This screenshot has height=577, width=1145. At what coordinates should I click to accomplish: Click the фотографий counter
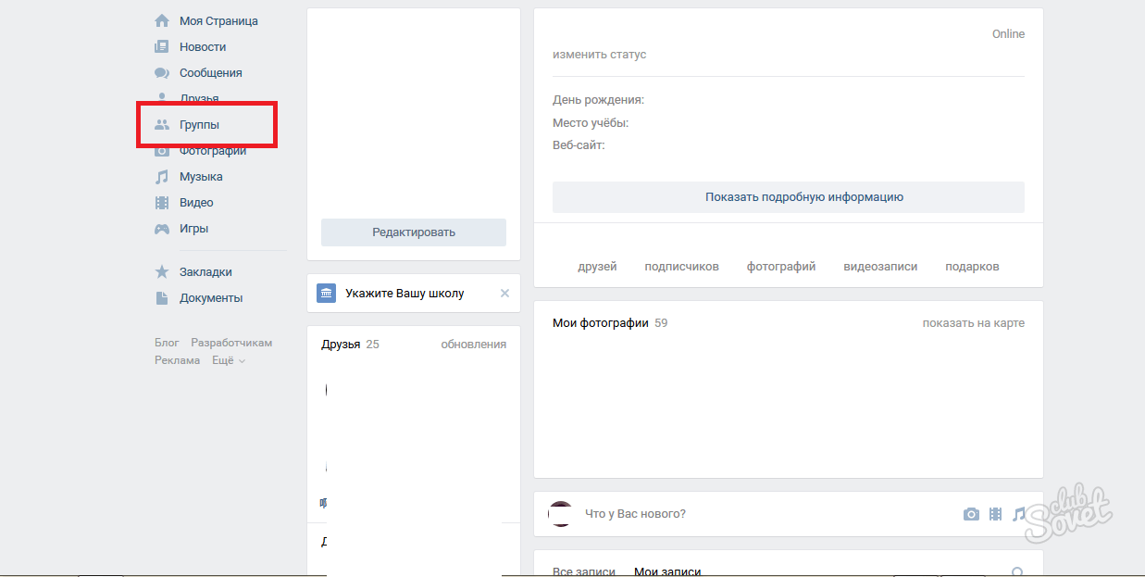pyautogui.click(x=781, y=266)
